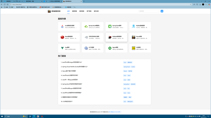
Task: Click the HTTP题库 card title
Action: tap(91, 47)
